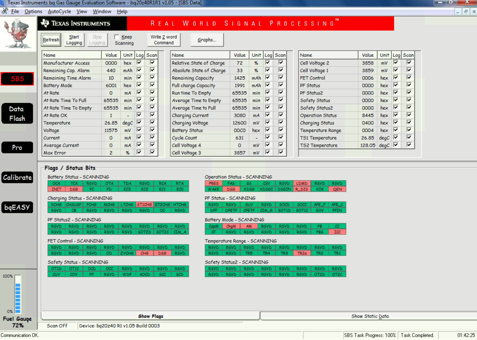Toggle Scan checkbox for Temperature row

click(152, 122)
